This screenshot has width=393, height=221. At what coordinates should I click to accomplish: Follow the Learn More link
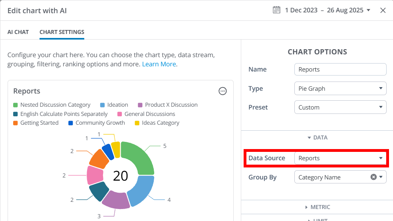159,64
